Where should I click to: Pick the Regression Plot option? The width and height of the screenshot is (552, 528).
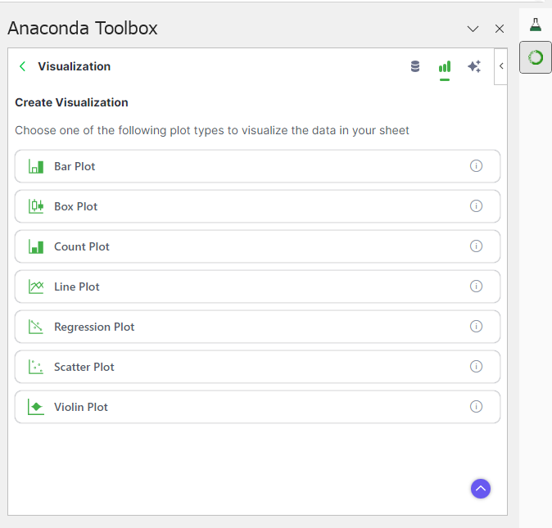point(257,327)
